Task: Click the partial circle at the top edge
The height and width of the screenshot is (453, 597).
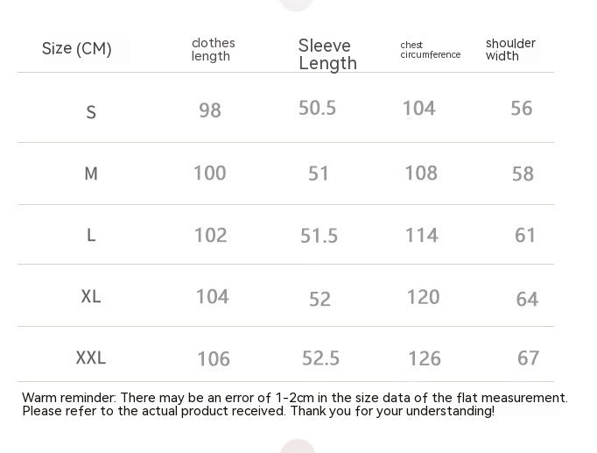Action: click(x=297, y=4)
